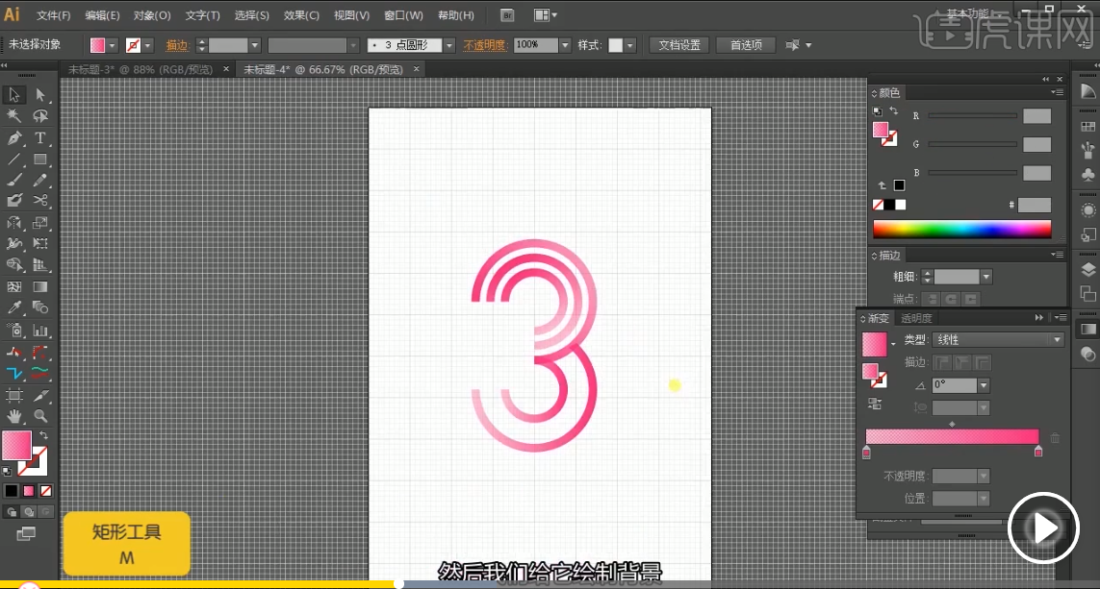Open the gradient angle dropdown
This screenshot has height=589, width=1100.
[983, 385]
